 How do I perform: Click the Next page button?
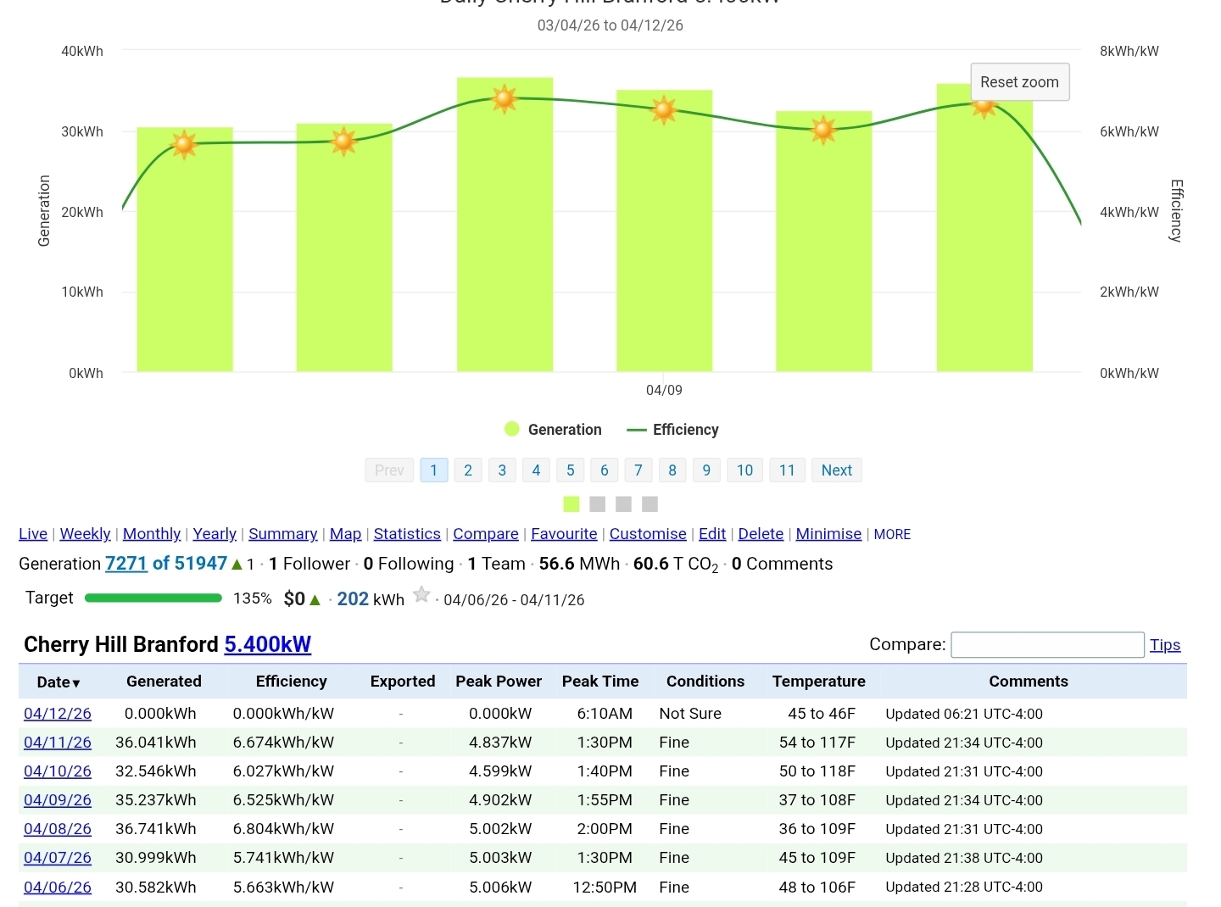[x=836, y=470]
